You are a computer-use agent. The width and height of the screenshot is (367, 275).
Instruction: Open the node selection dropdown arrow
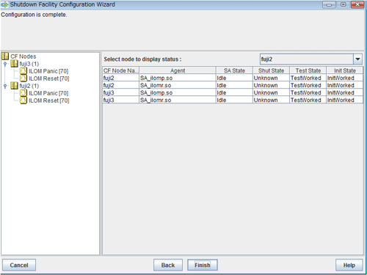(357, 59)
